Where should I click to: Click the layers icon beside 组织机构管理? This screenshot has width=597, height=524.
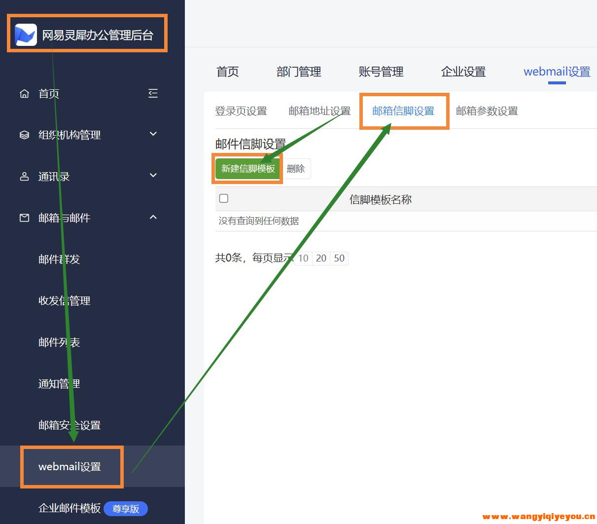pyautogui.click(x=24, y=135)
